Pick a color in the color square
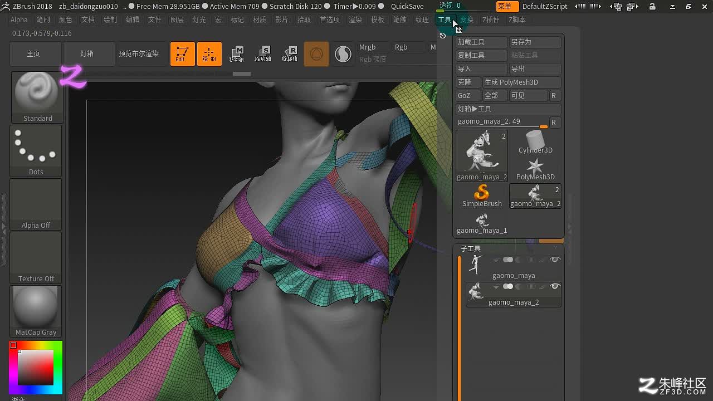This screenshot has height=401, width=713. click(36, 368)
